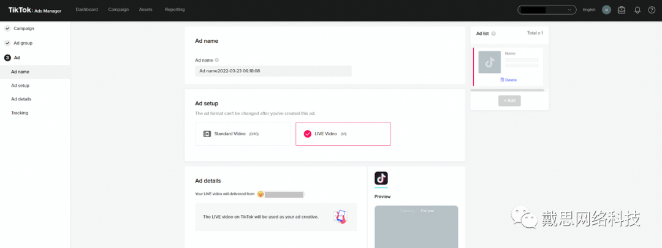This screenshot has width=662, height=248.
Task: Open the Dashboard menu
Action: (x=86, y=9)
